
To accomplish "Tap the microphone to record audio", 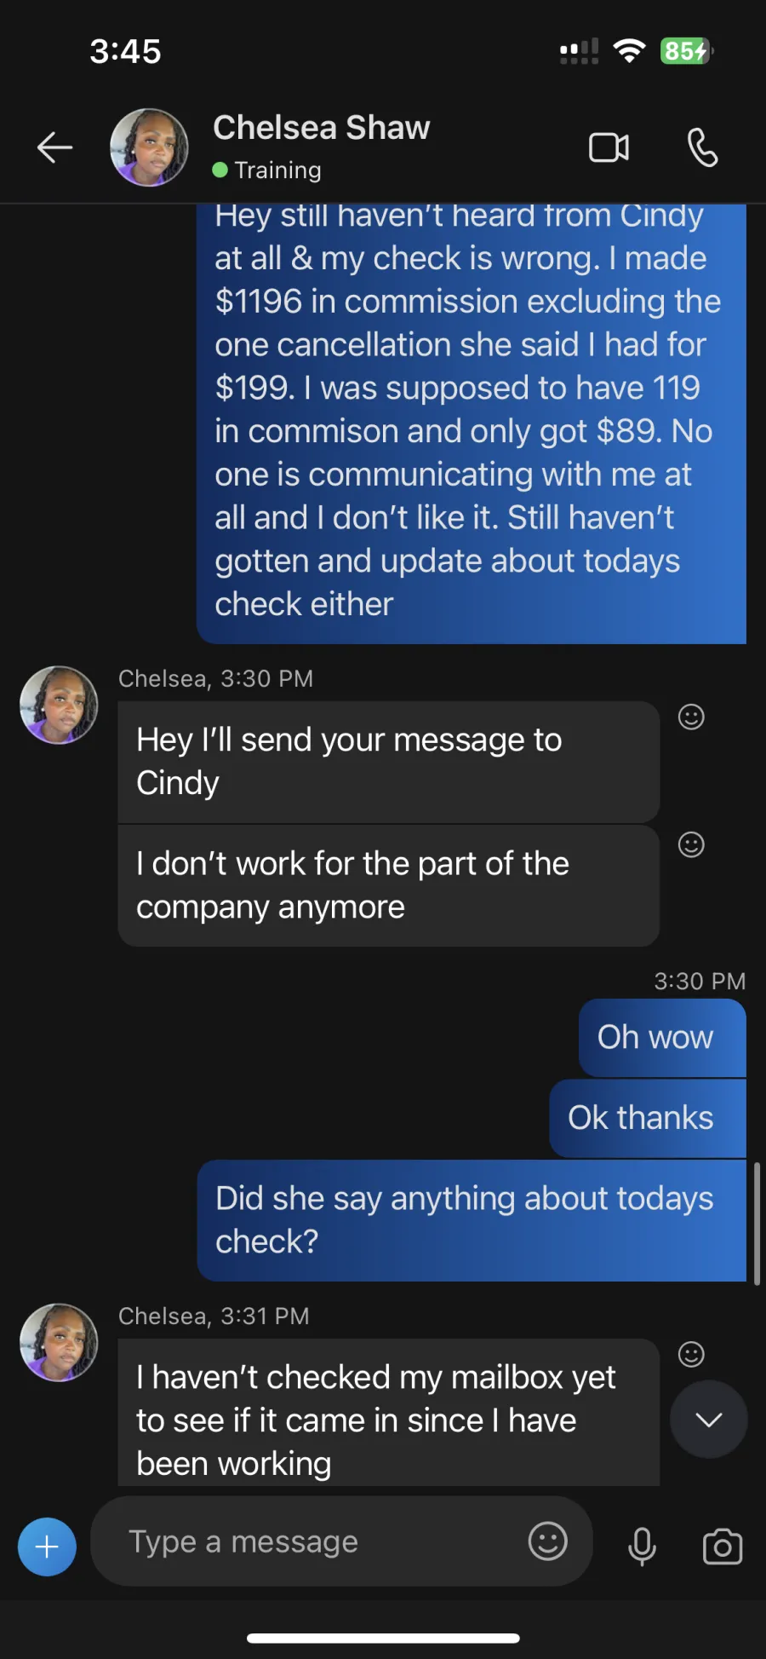I will click(x=642, y=1546).
